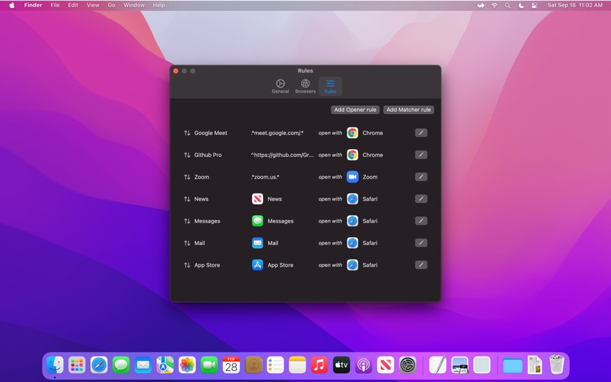Select the .*meet.google.com/.* pattern text
Viewport: 611px width, 382px height.
pyautogui.click(x=277, y=133)
